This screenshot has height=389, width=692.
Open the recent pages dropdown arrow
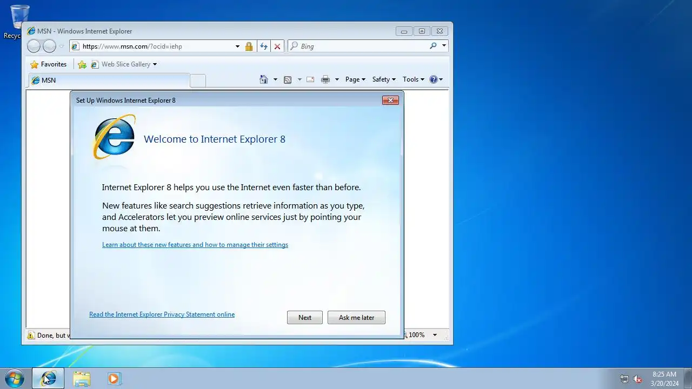[61, 46]
